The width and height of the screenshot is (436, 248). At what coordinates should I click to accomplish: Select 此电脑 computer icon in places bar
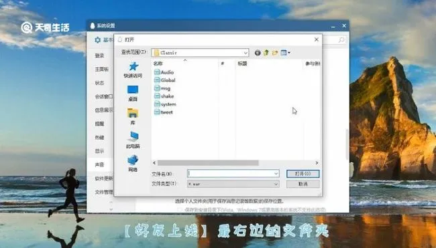133,136
